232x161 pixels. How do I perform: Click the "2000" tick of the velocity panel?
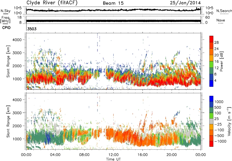click(17, 126)
